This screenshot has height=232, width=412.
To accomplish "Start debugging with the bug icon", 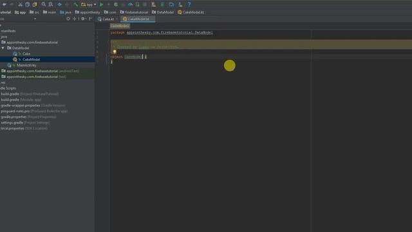I will click(x=116, y=5).
